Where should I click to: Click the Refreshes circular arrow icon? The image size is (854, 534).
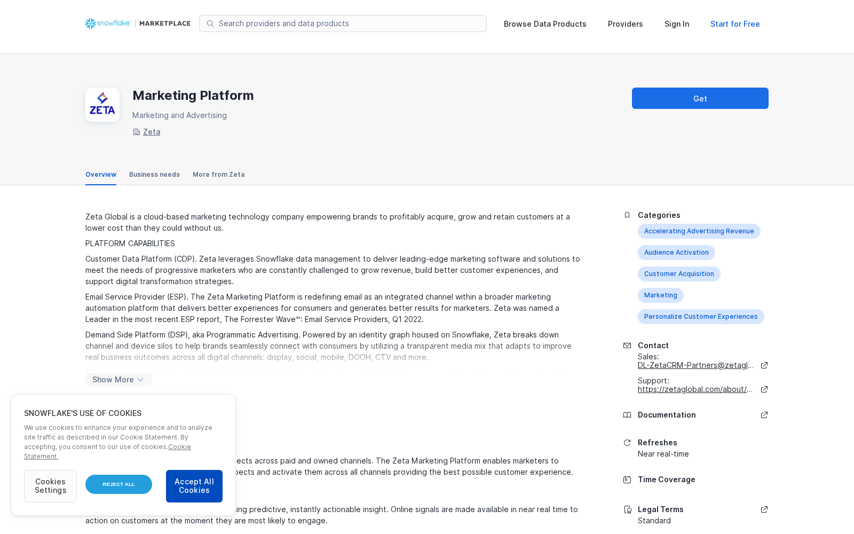pos(627,443)
